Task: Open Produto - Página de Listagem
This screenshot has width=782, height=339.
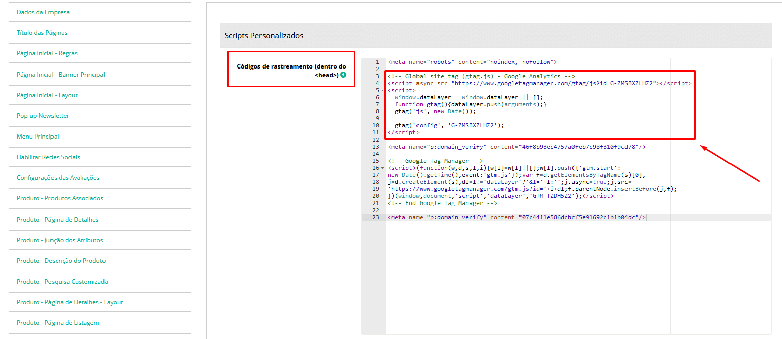Action: point(100,322)
